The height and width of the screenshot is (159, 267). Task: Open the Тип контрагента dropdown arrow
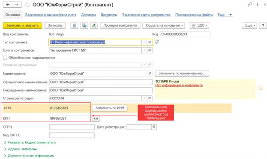click(144, 42)
